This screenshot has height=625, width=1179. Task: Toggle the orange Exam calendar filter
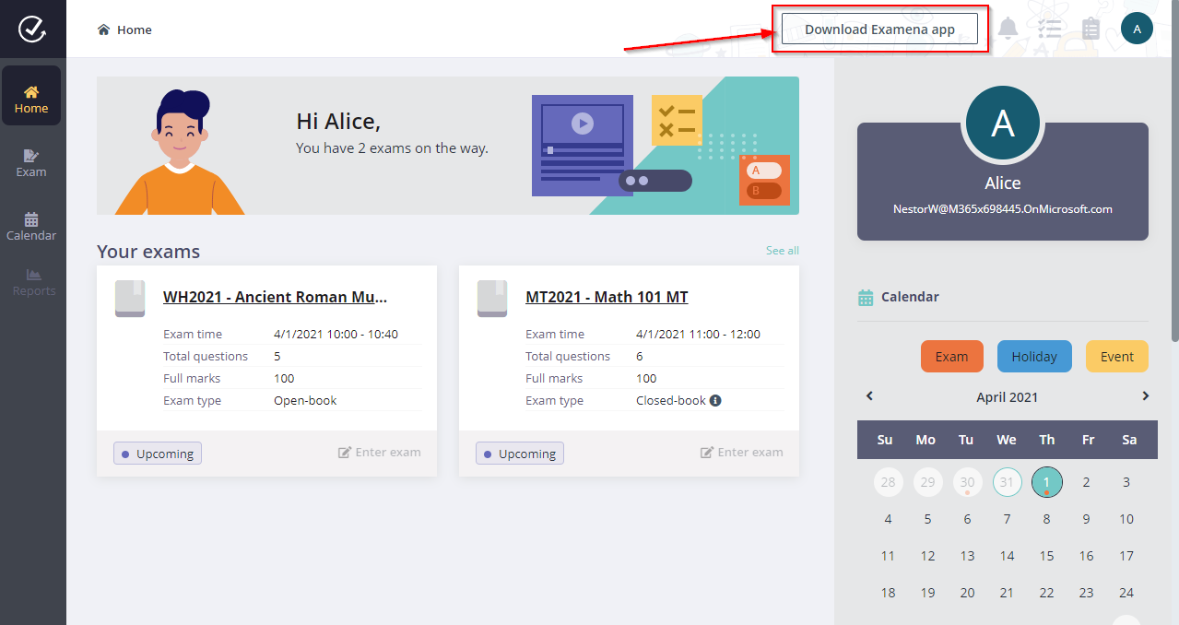point(951,357)
